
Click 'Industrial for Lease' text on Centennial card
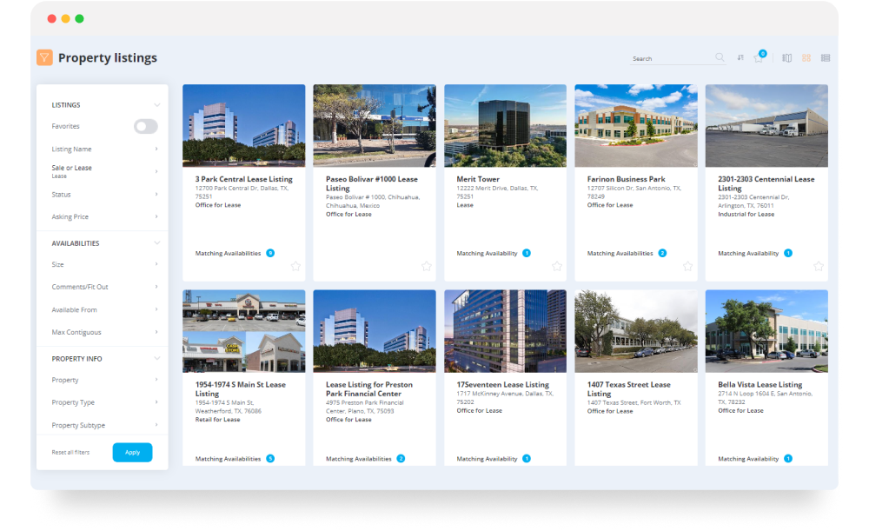point(746,214)
